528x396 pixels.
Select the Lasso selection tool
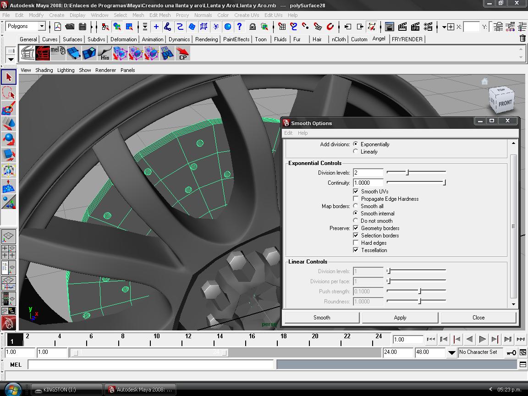coord(9,93)
